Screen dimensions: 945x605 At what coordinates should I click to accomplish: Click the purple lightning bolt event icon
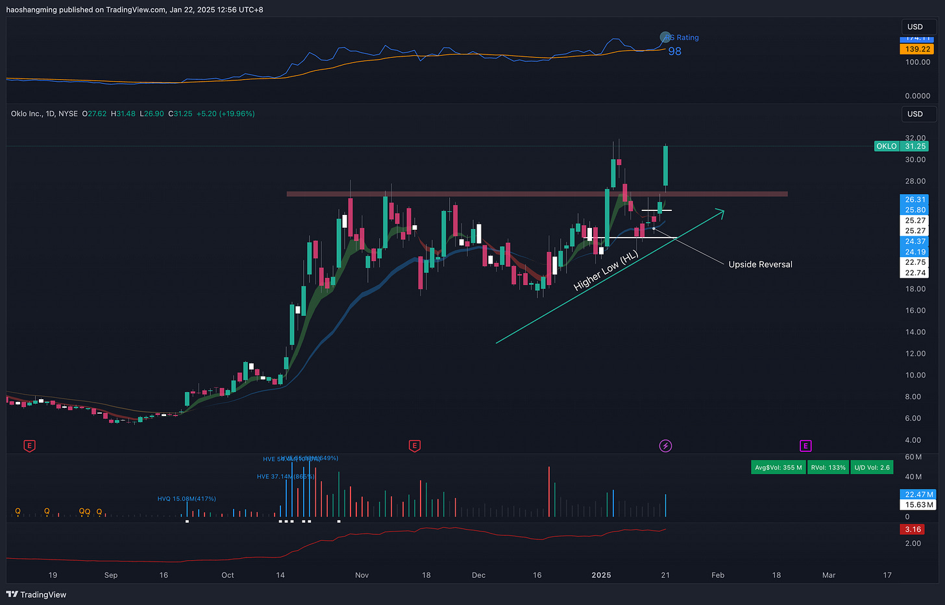[665, 446]
